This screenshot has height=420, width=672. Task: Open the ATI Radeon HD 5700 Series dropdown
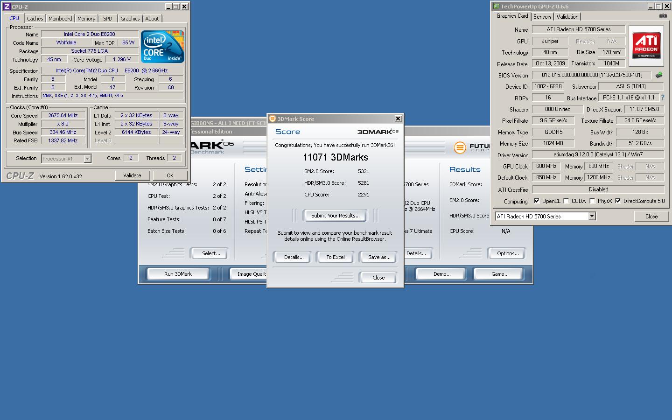(x=592, y=216)
